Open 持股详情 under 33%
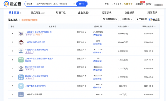The image size is (166, 101). (x=98, y=44)
